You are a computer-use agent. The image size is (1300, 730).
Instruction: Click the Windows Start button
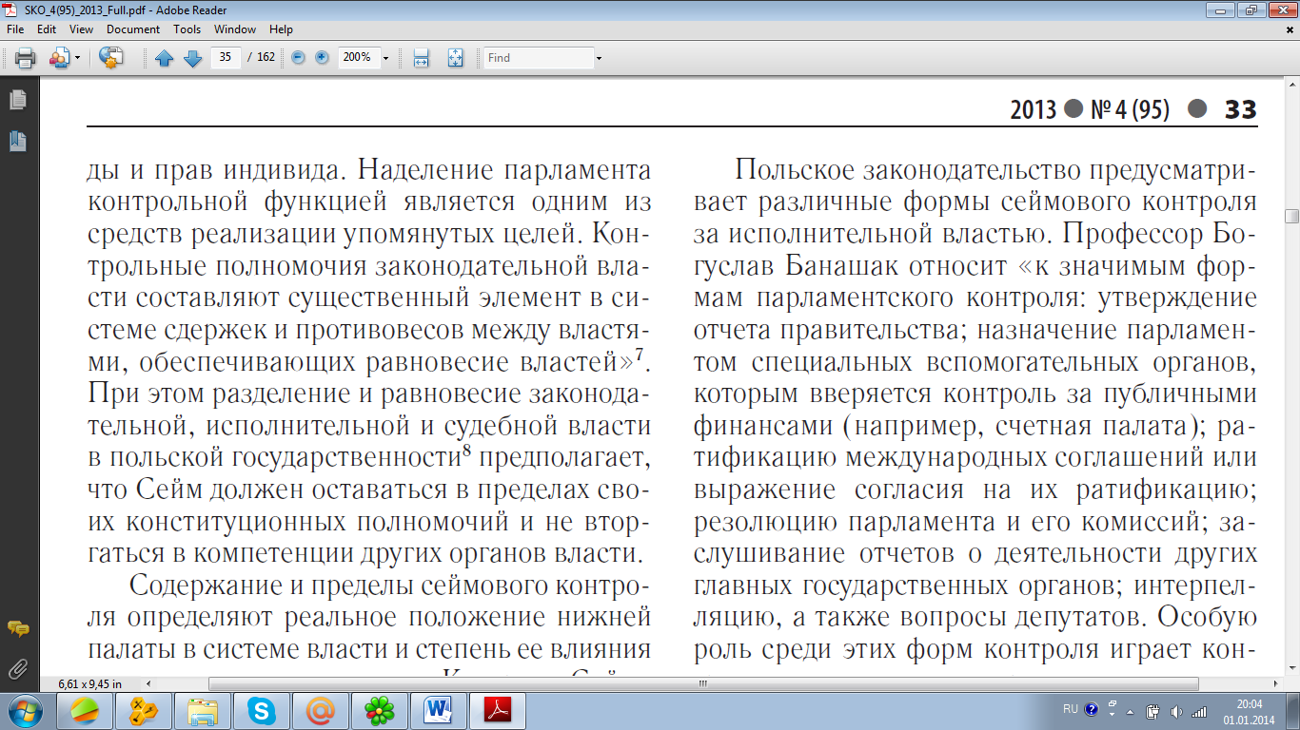pyautogui.click(x=23, y=710)
